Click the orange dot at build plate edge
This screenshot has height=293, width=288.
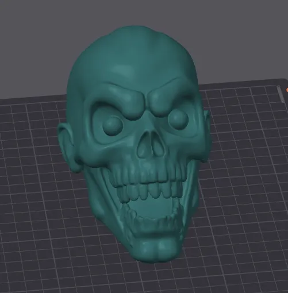287,90
